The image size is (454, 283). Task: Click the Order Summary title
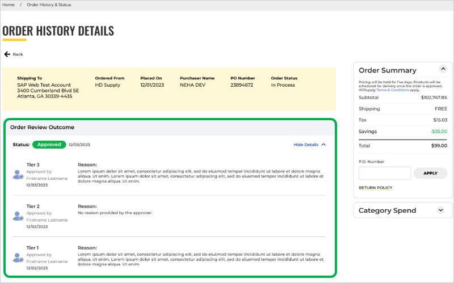388,70
